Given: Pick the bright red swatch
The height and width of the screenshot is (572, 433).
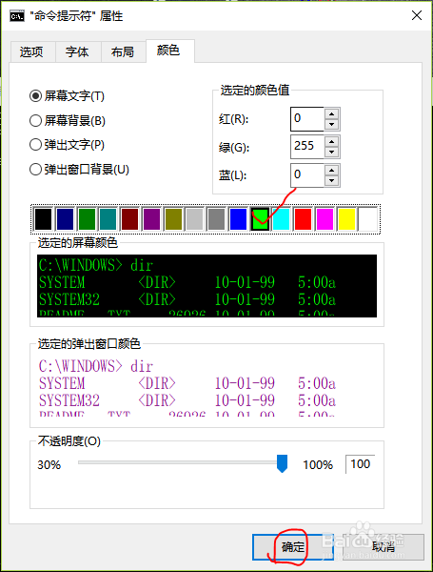Looking at the screenshot, I should coord(303,219).
